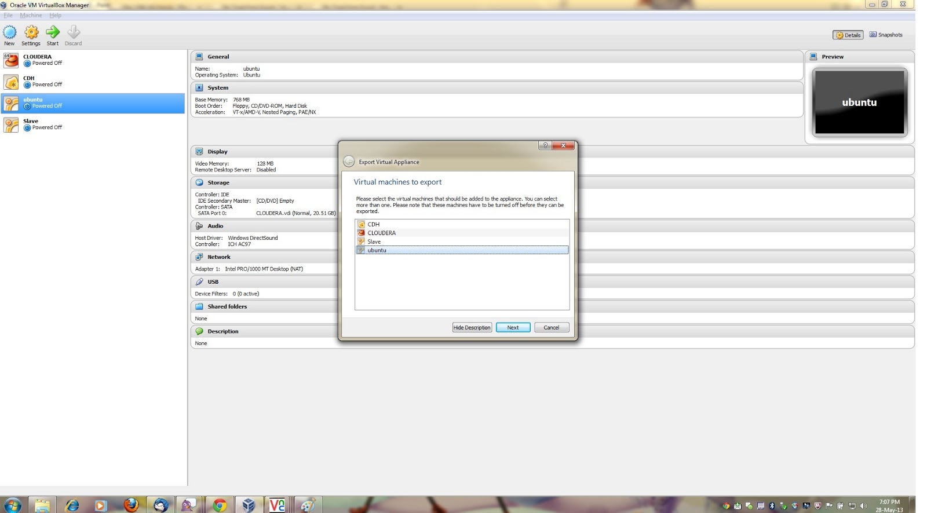The height and width of the screenshot is (513, 927).
Task: Switch to the Snapshots view
Action: 886,35
